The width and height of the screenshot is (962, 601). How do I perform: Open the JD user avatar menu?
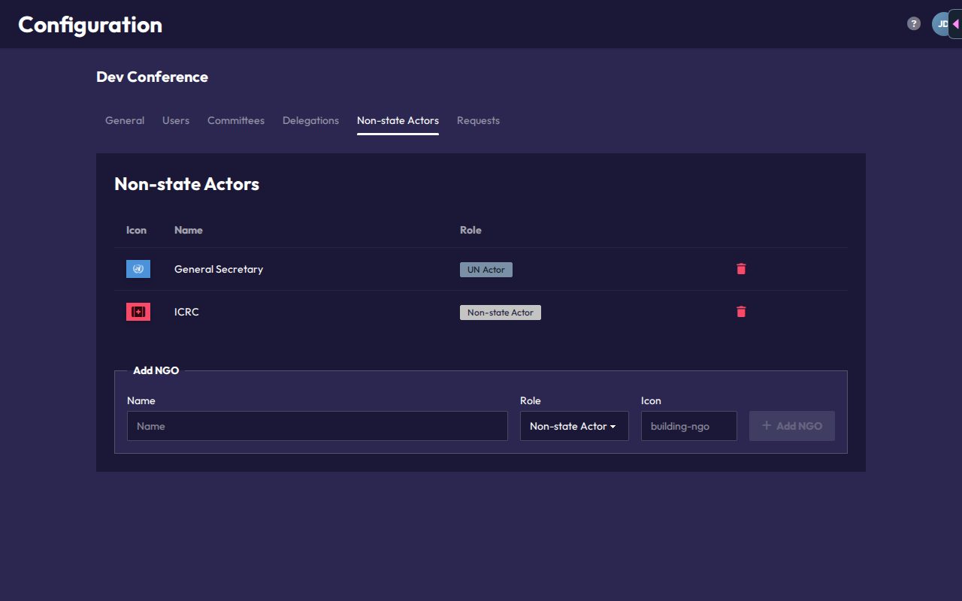pos(940,24)
